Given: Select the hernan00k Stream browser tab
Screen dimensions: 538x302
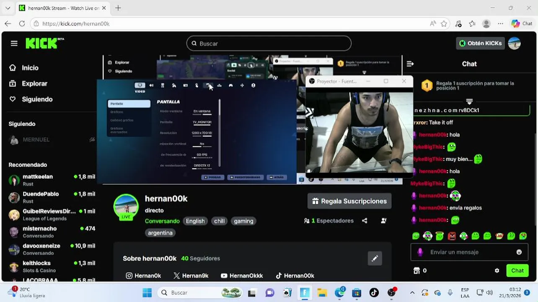Looking at the screenshot, I should (x=63, y=8).
